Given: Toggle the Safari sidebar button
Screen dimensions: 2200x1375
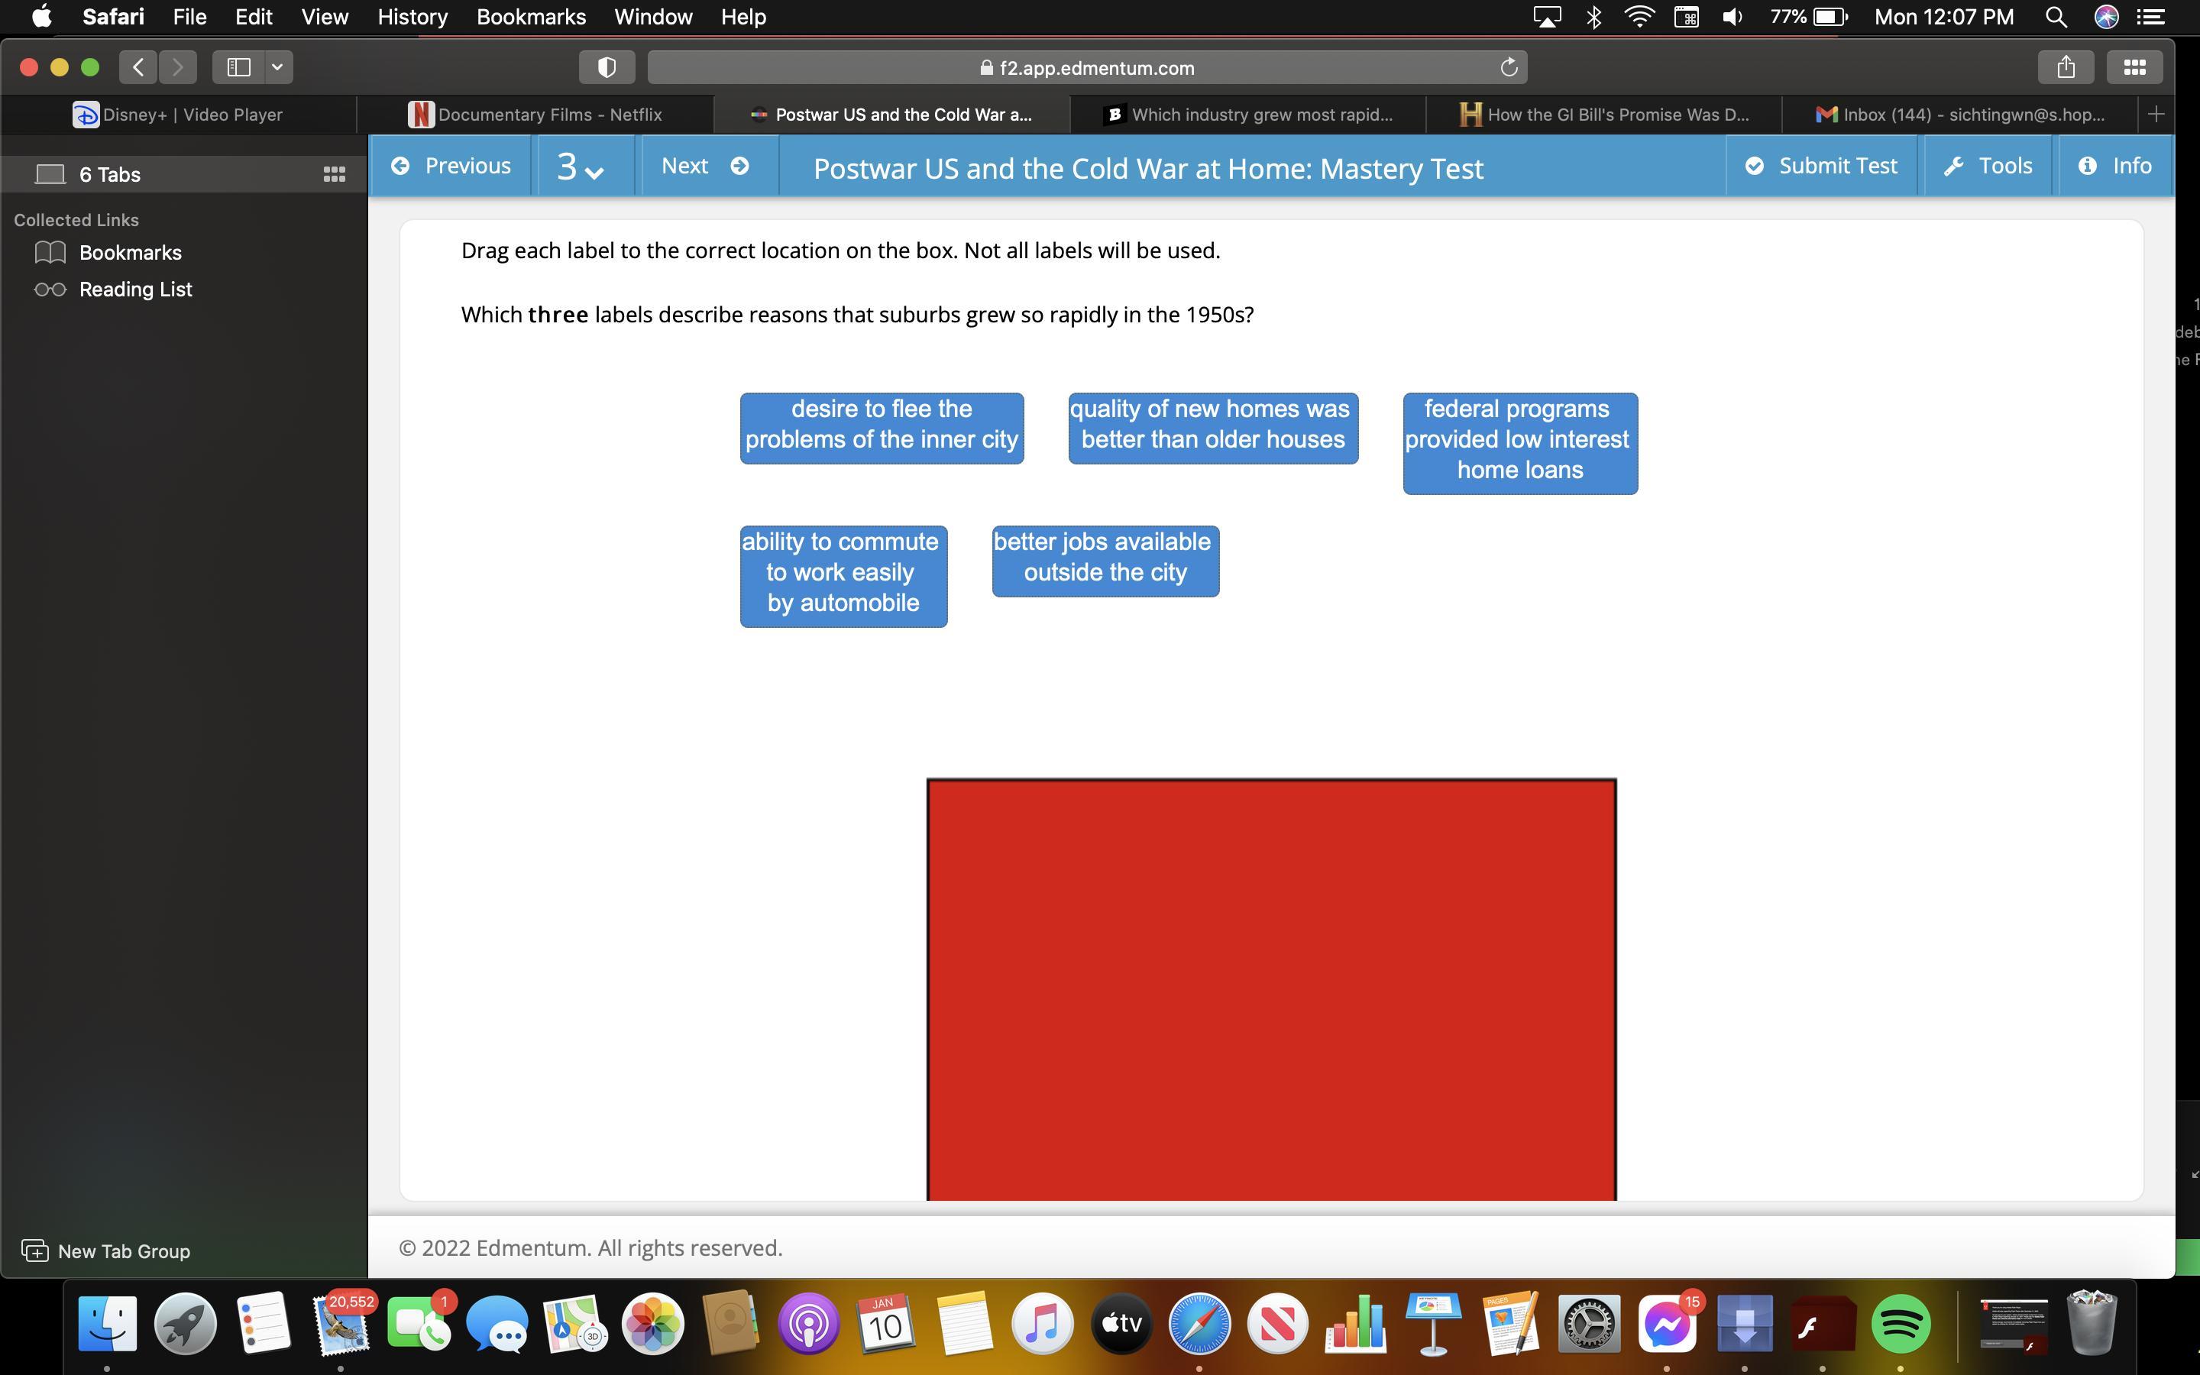Looking at the screenshot, I should point(238,67).
